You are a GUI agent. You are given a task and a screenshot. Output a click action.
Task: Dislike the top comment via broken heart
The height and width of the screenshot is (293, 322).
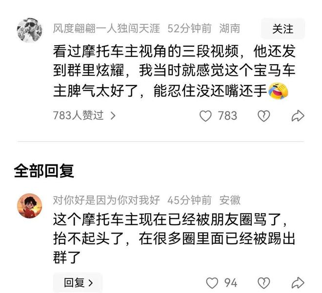point(263,116)
